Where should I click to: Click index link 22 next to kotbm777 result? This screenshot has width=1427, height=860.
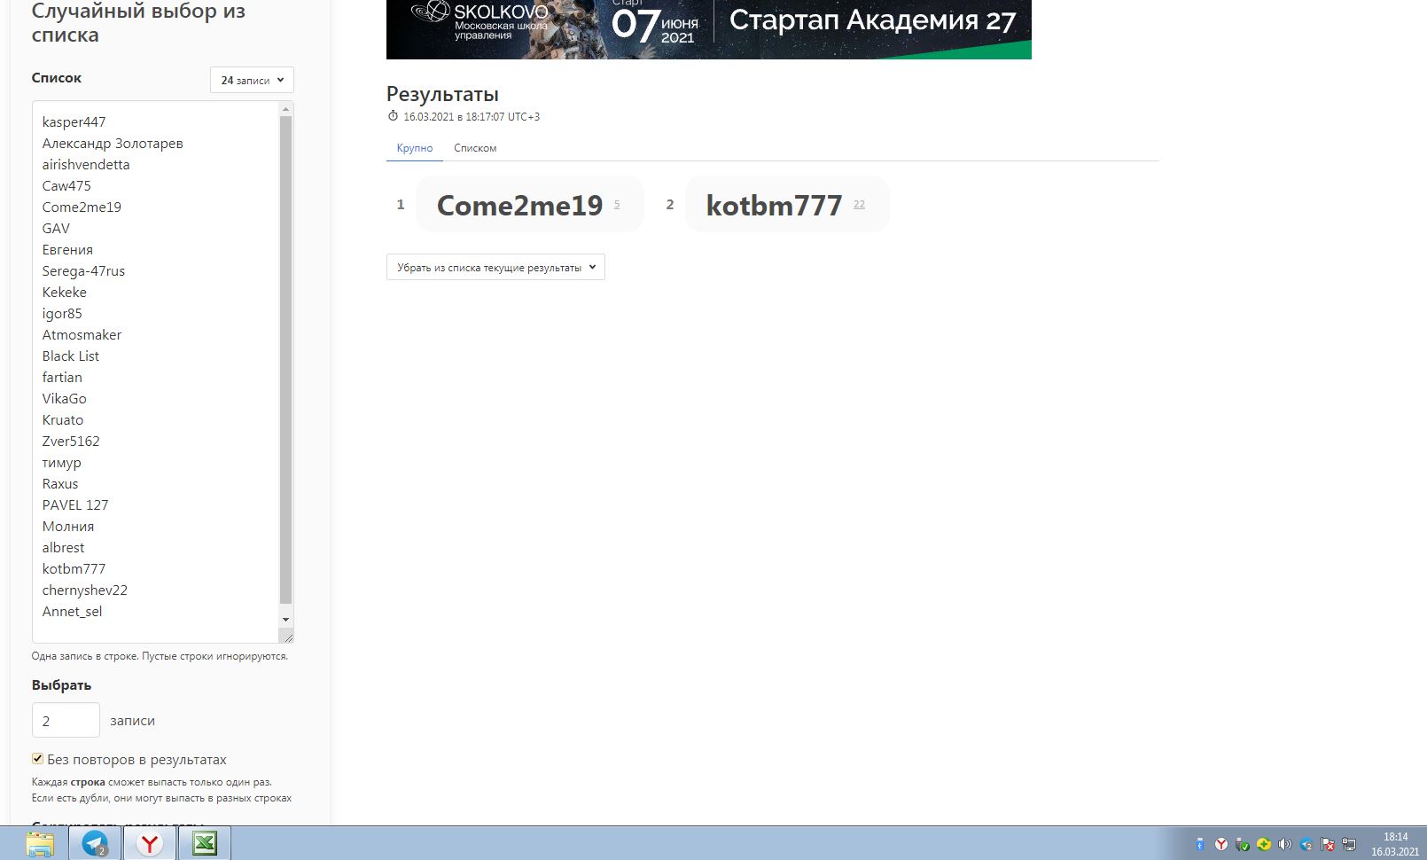pos(859,205)
